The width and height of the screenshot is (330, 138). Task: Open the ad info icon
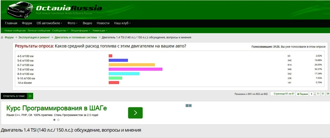pos(187,106)
